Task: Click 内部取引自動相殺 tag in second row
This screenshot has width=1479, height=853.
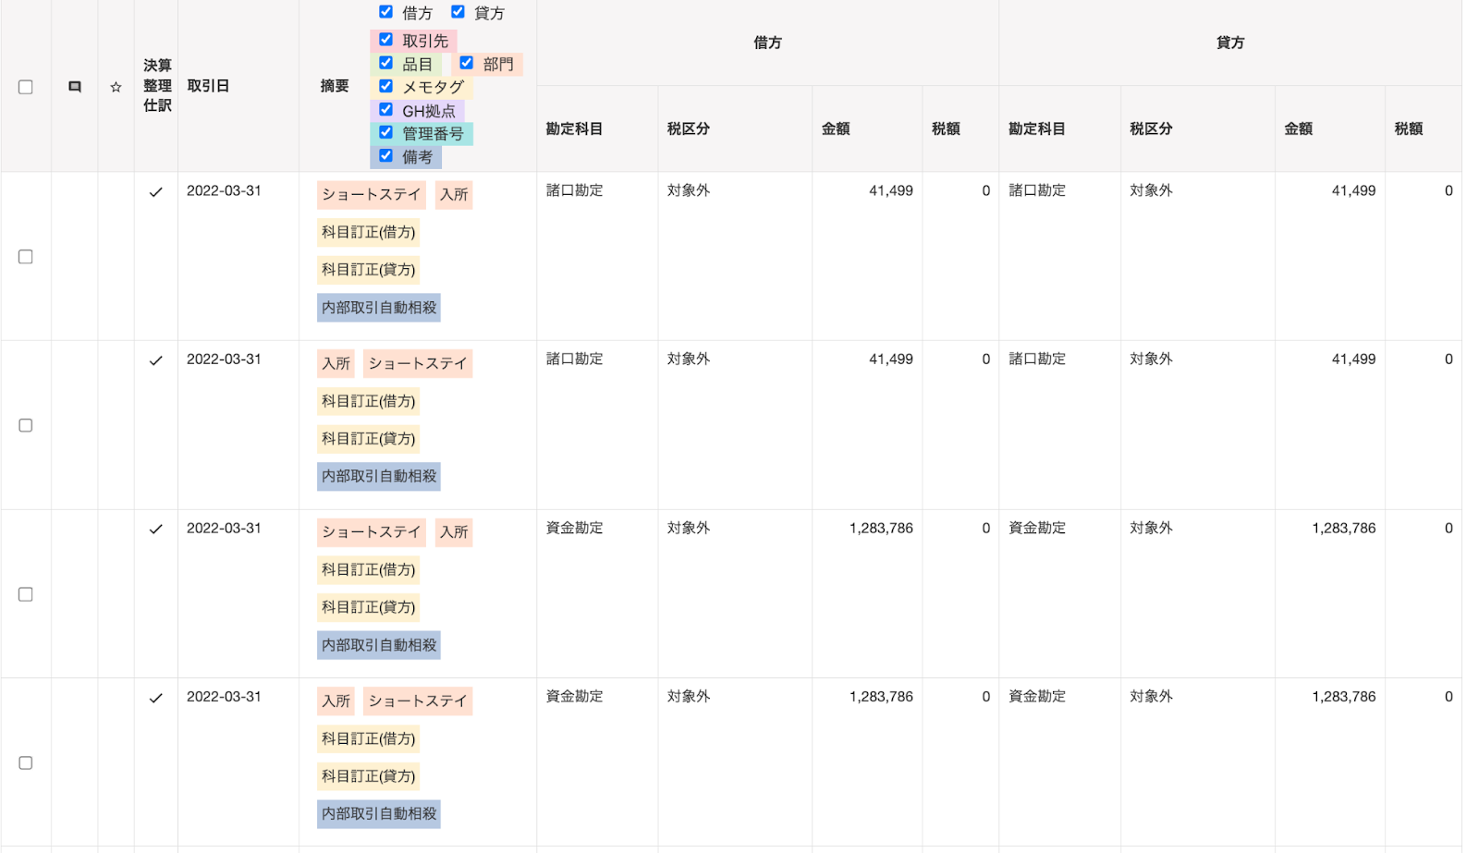Action: click(x=379, y=476)
